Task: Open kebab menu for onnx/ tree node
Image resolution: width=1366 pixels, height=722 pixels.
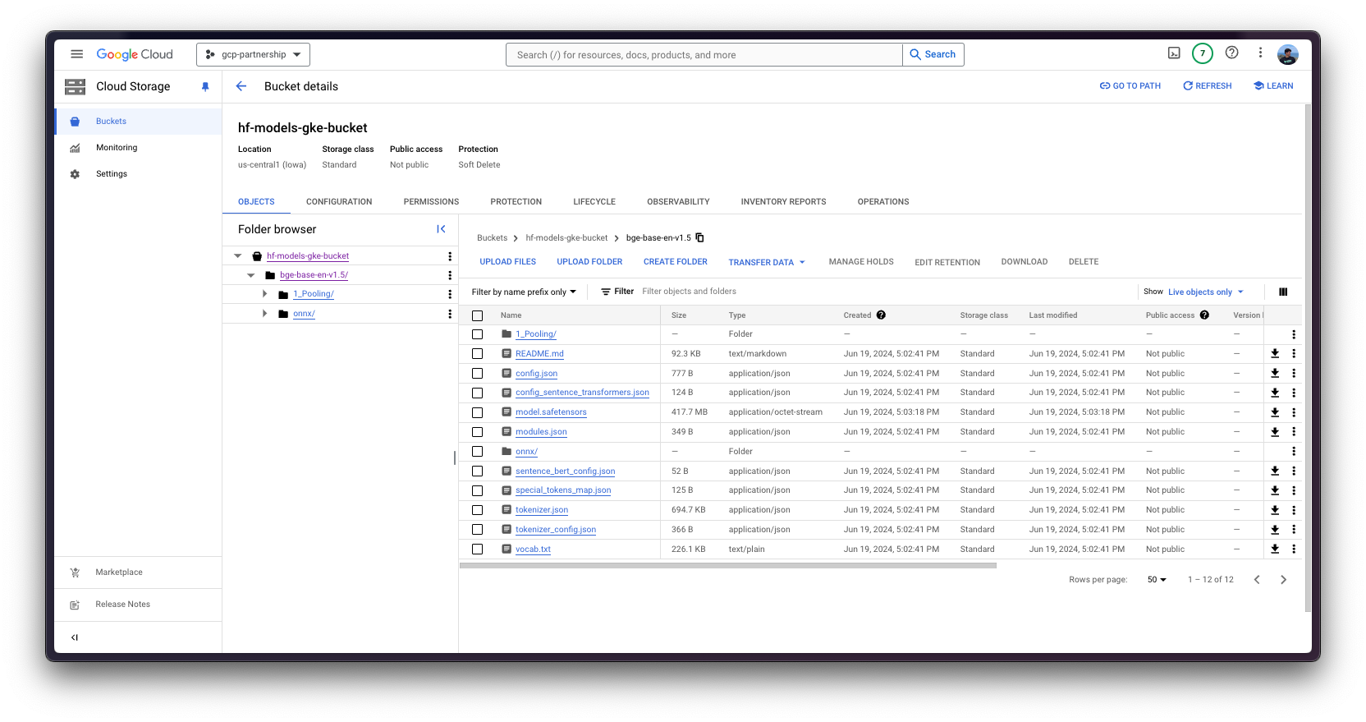Action: tap(450, 314)
